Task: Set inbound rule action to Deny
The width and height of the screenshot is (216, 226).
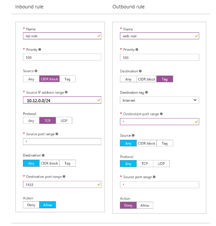Action: (x=31, y=205)
